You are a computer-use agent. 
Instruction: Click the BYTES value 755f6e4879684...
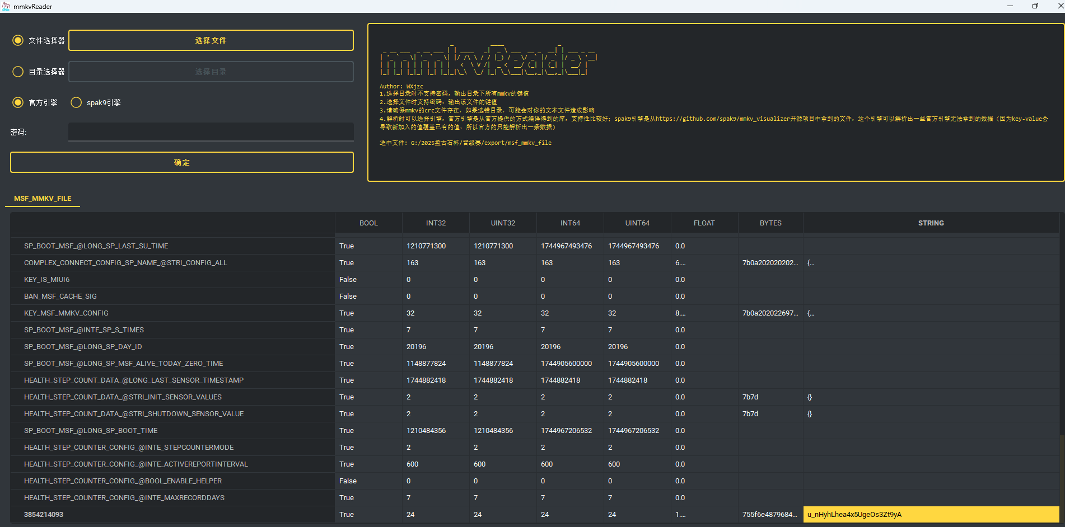(770, 514)
